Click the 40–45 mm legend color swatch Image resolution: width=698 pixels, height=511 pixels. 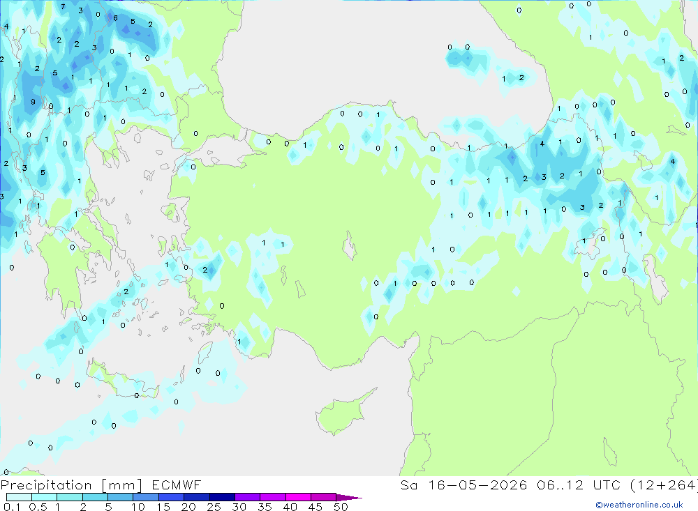coord(298,497)
